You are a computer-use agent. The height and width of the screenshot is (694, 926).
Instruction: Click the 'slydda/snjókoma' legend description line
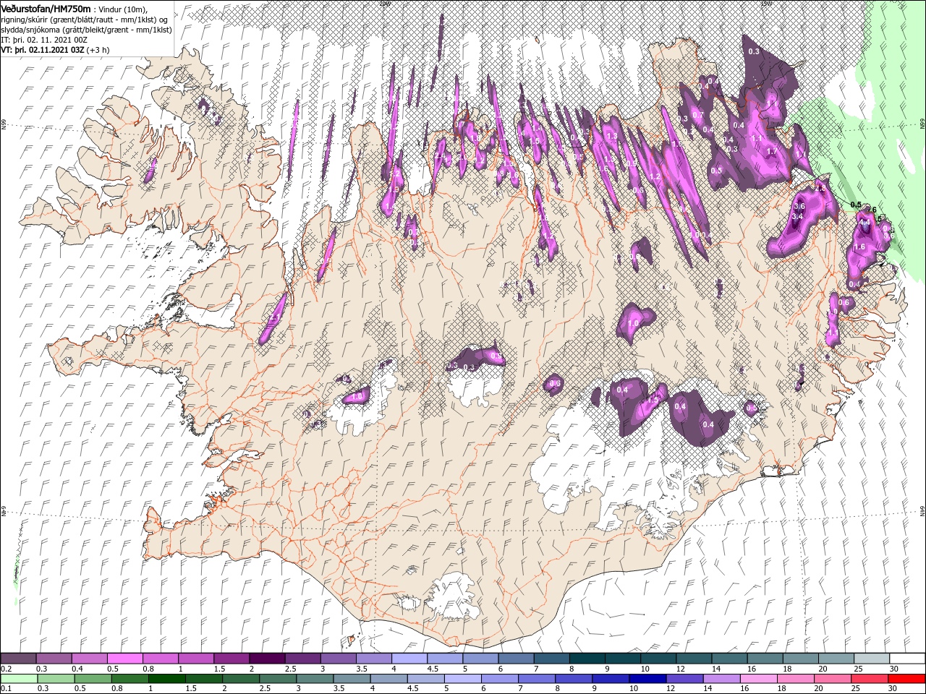click(85, 29)
